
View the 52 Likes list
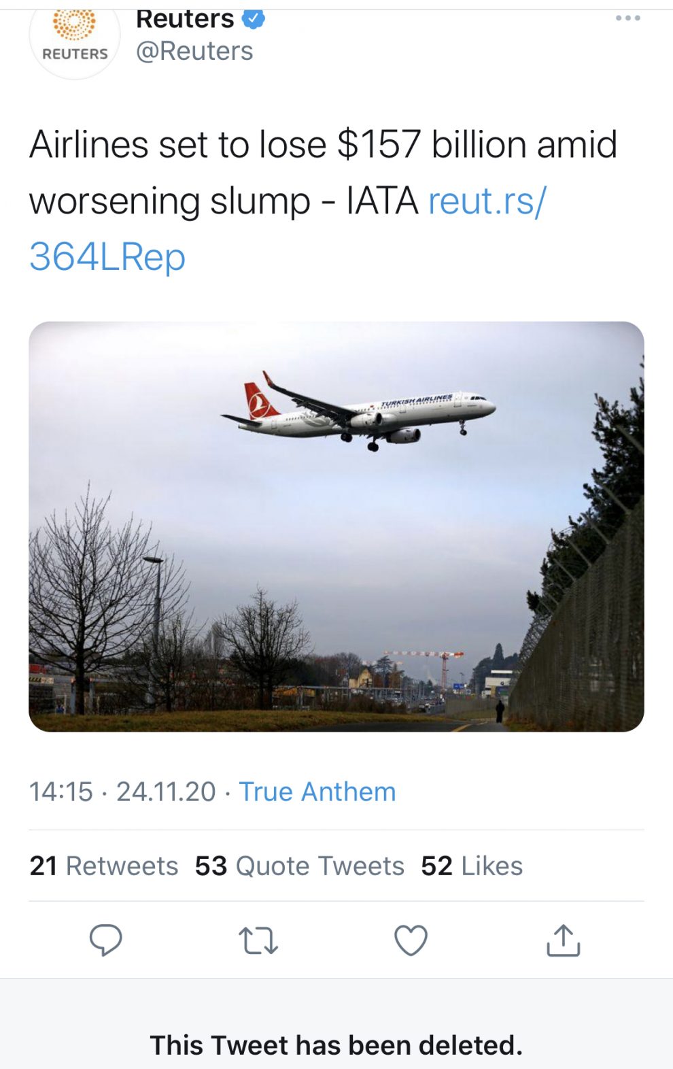(472, 866)
